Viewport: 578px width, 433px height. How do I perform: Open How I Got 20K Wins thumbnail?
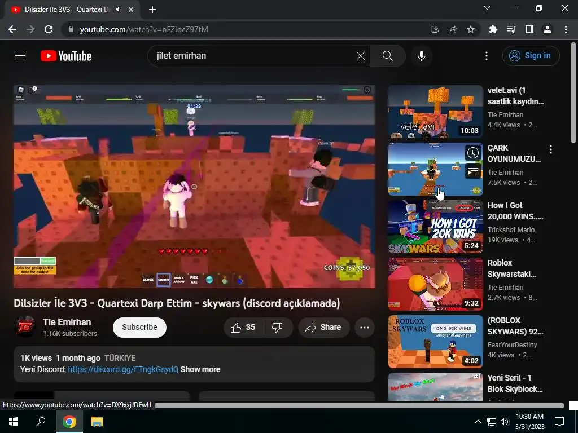point(435,227)
